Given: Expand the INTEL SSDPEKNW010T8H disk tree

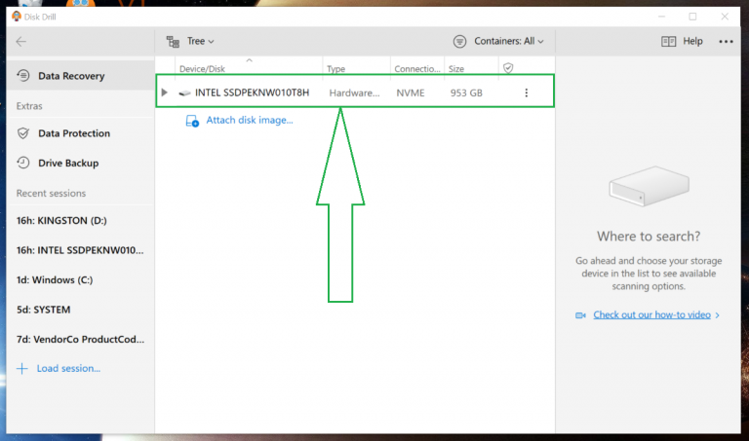Looking at the screenshot, I should click(165, 92).
